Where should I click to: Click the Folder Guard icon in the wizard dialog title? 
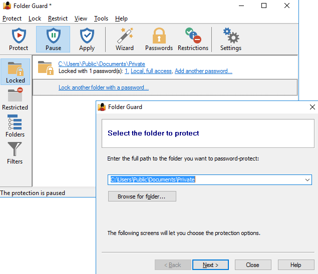(102, 107)
